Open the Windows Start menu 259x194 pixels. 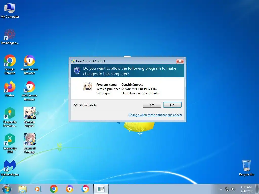pyautogui.click(x=7, y=189)
